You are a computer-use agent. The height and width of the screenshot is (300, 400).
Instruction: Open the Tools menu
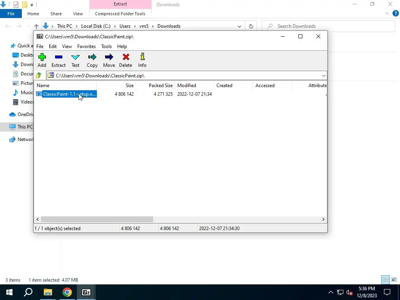click(x=106, y=46)
